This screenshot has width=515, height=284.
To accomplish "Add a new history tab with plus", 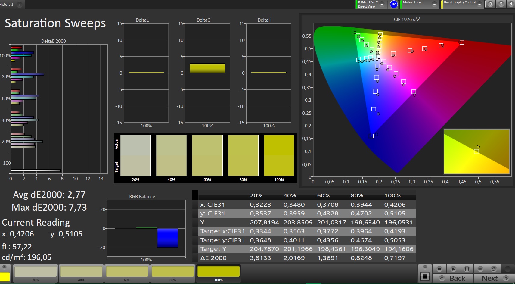I will point(20,5).
